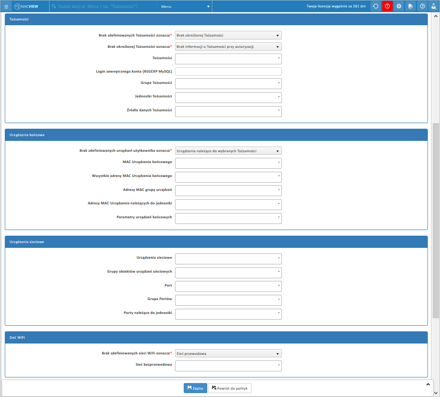Image resolution: width=440 pixels, height=397 pixels.
Task: Open help question mark icon
Action: pos(422,6)
